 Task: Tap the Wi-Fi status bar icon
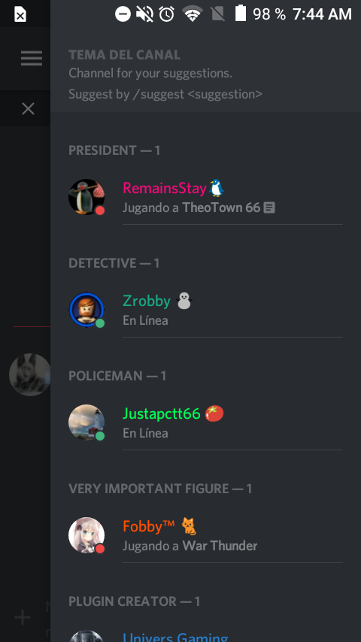click(x=193, y=14)
